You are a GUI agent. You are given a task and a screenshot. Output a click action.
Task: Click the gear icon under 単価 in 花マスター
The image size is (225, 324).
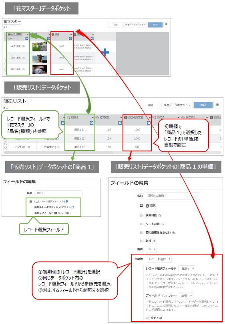point(70,39)
